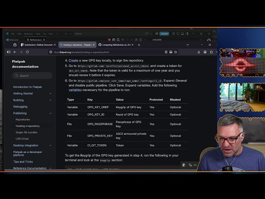Open the Single-file bundles sidebar entry
This screenshot has height=199, width=265.
26,132
